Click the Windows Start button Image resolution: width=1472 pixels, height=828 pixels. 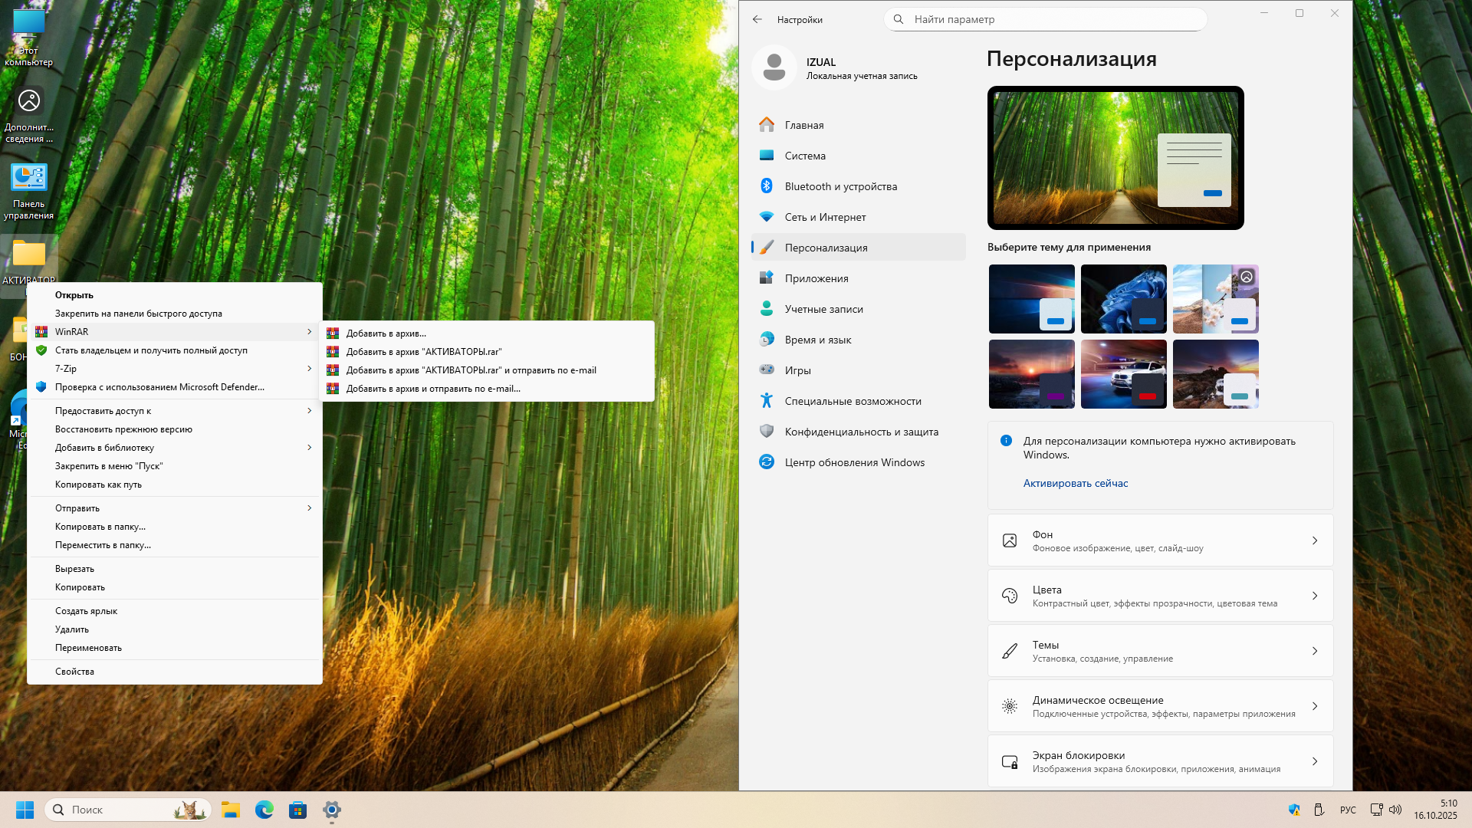(x=25, y=810)
